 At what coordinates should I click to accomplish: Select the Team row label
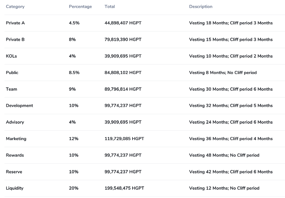(x=12, y=89)
